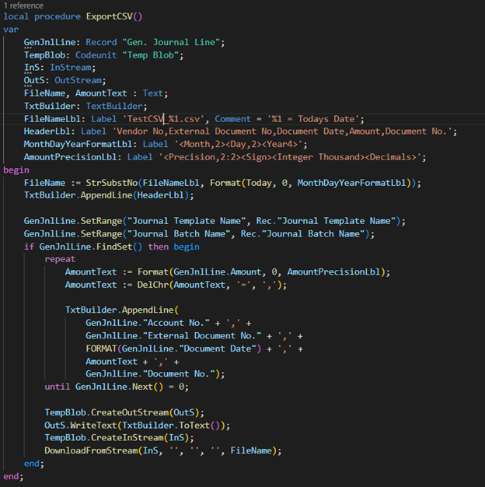Open the '1 reference' CodeLens link

coord(23,5)
